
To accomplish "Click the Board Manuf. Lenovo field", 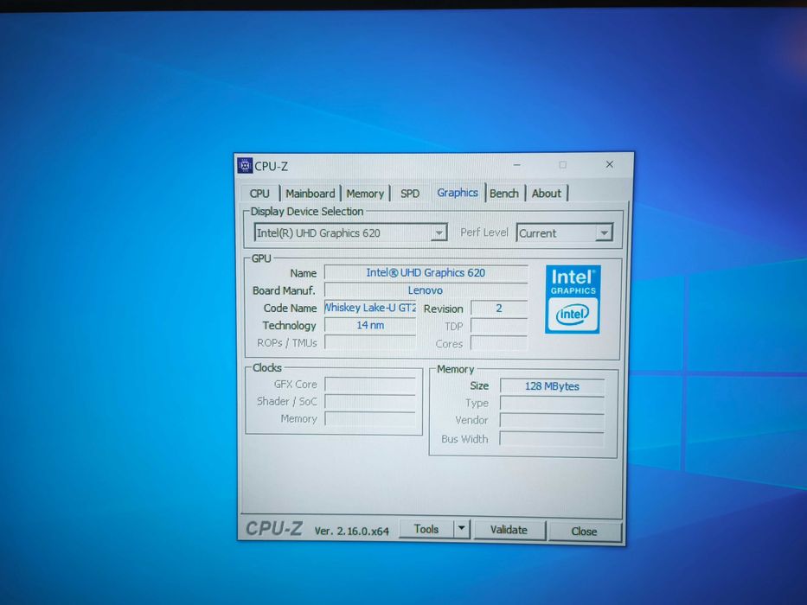I will point(426,290).
